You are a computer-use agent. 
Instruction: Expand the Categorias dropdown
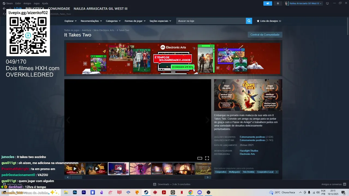pyautogui.click(x=113, y=21)
